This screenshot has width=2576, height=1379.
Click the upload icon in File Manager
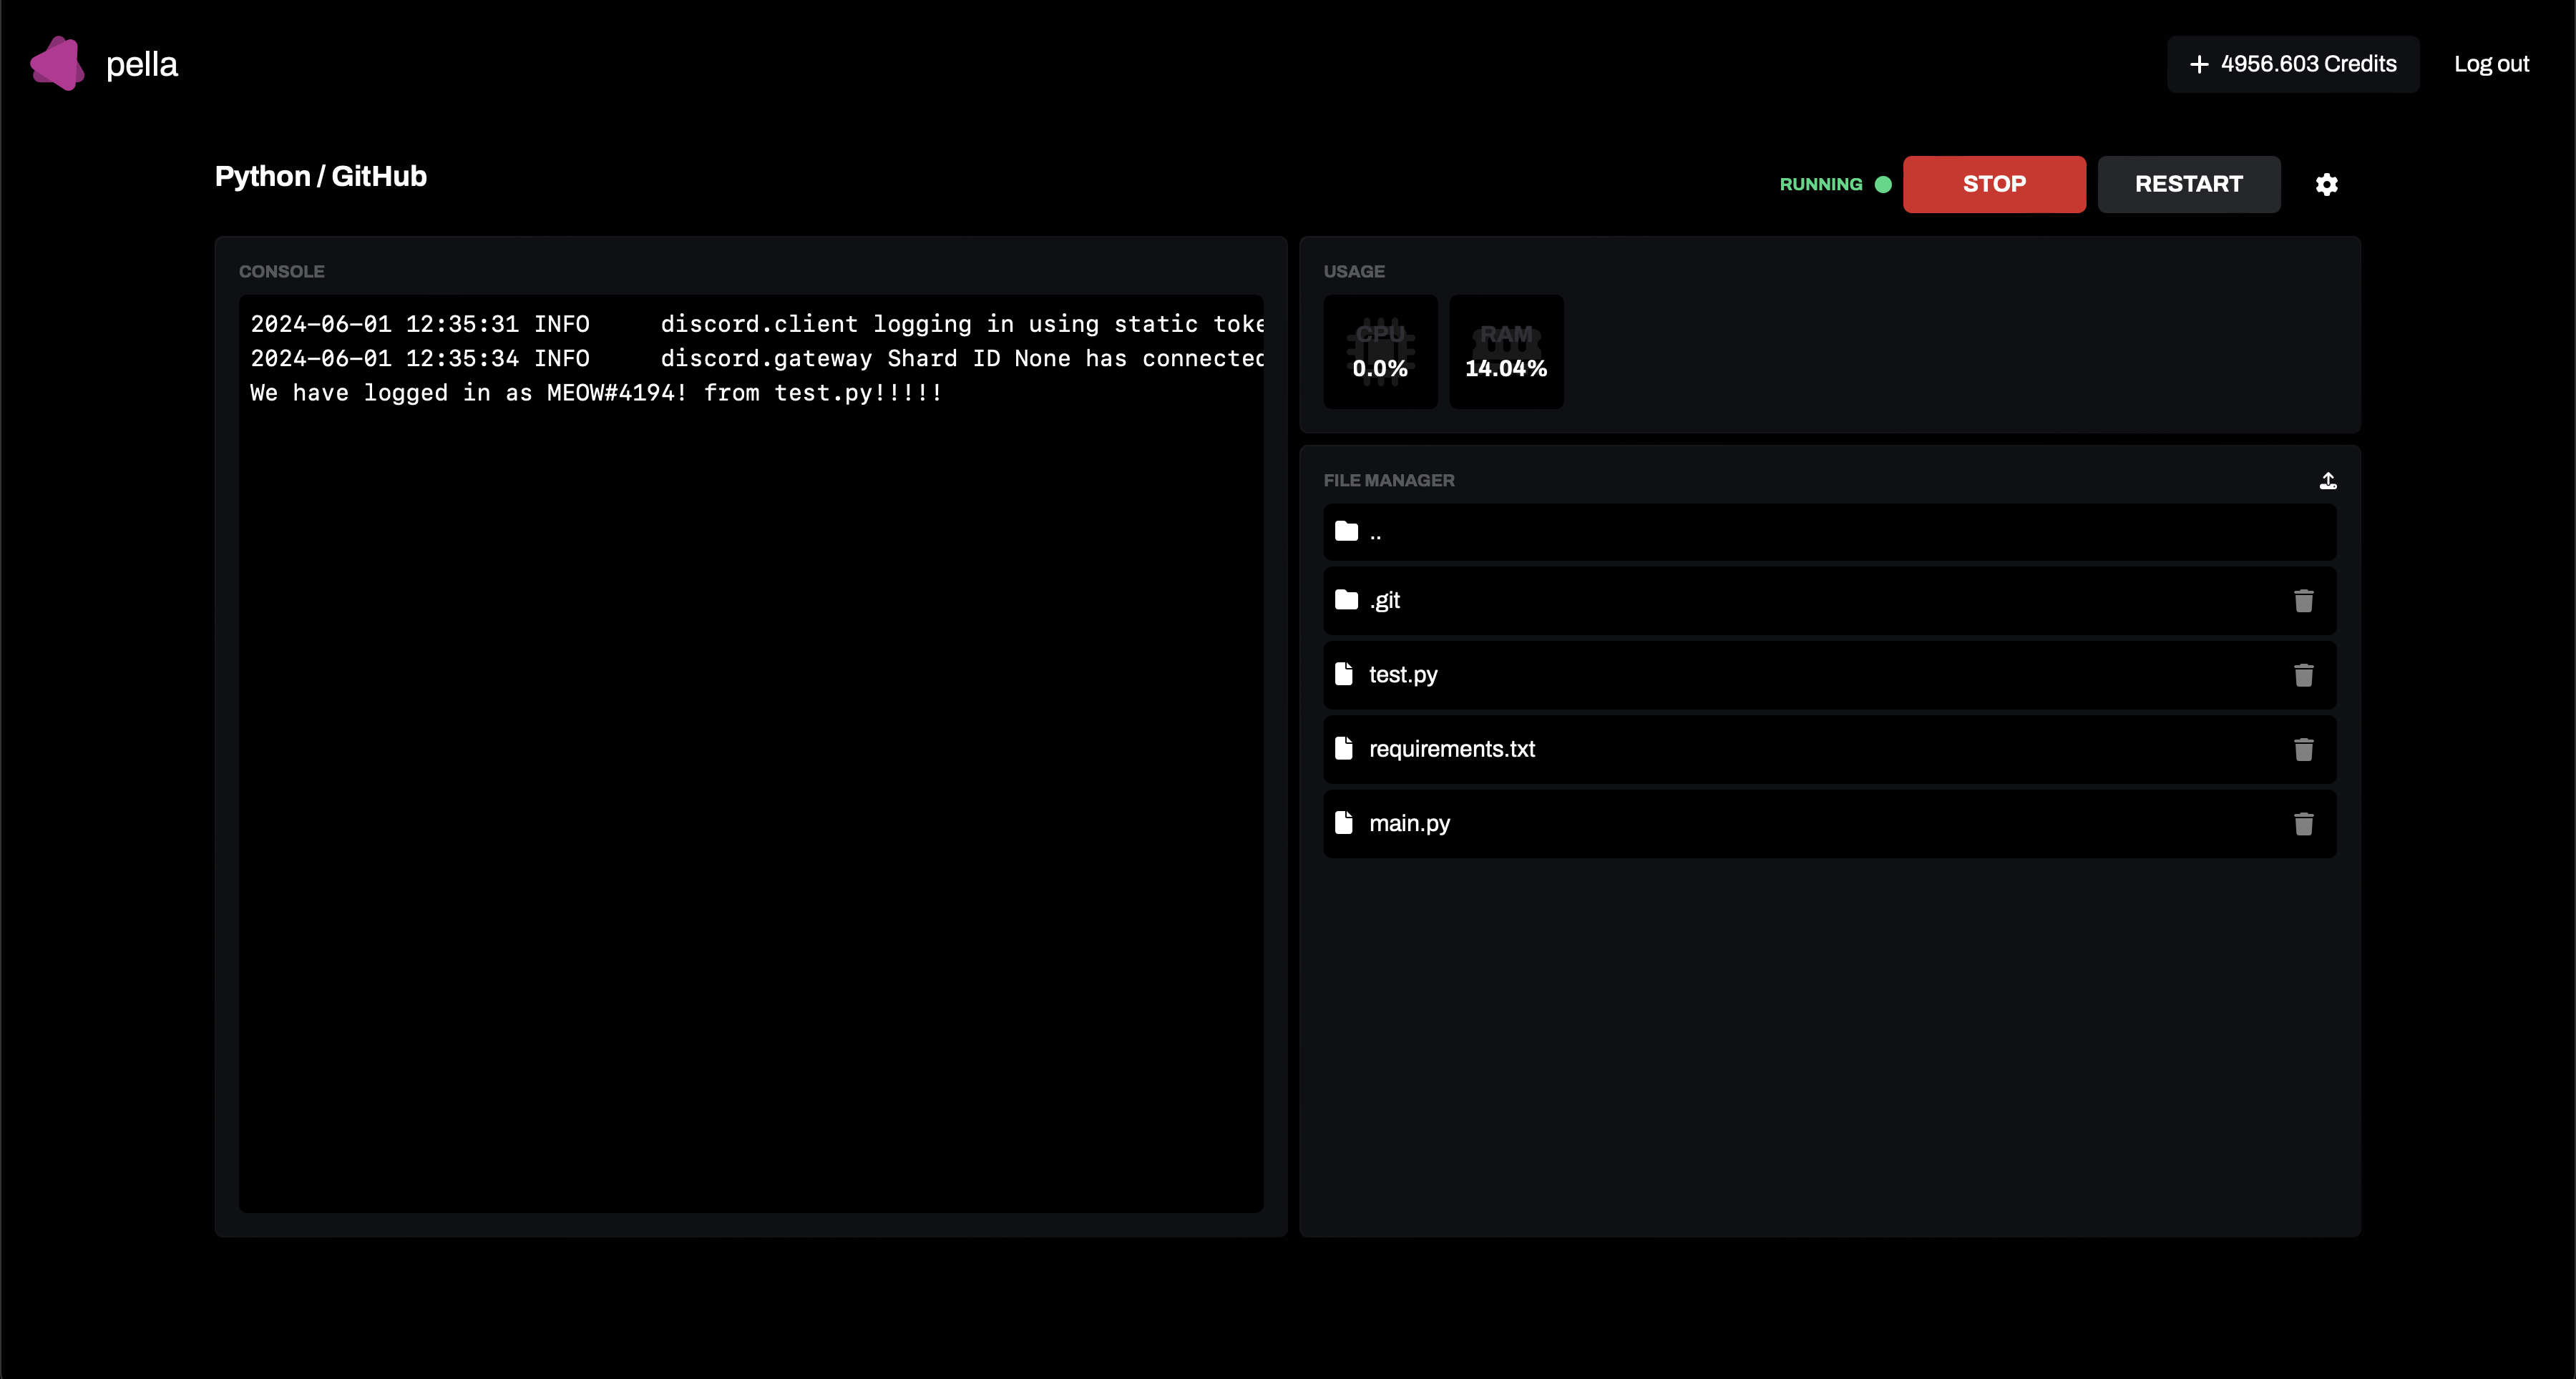2329,480
